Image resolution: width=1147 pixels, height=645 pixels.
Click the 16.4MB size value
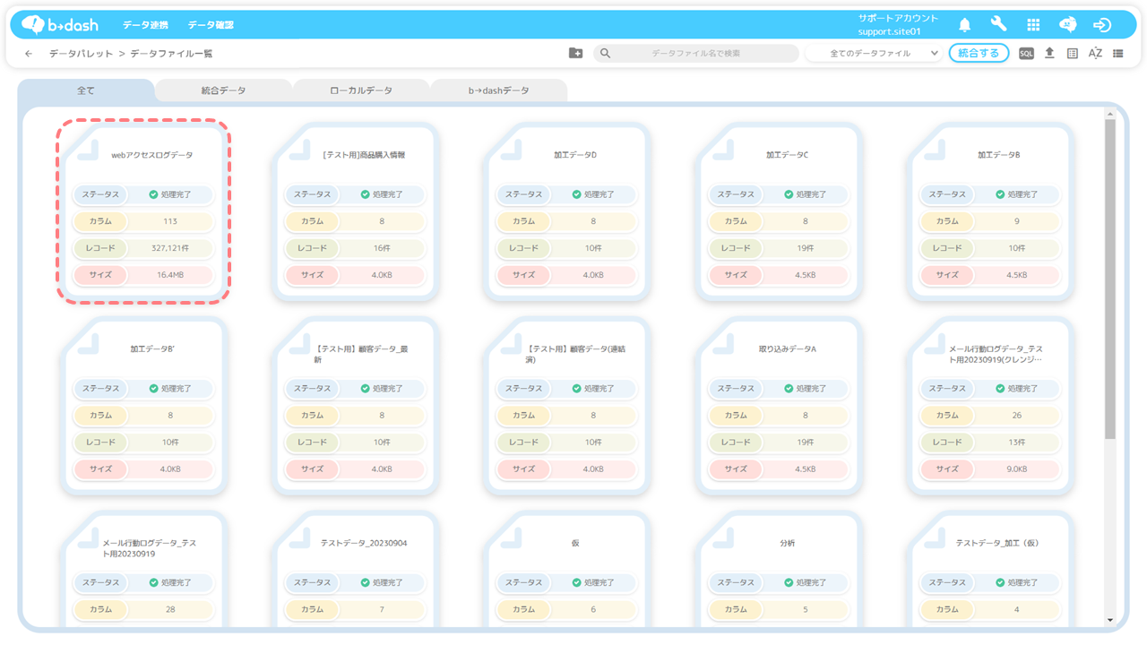click(170, 275)
